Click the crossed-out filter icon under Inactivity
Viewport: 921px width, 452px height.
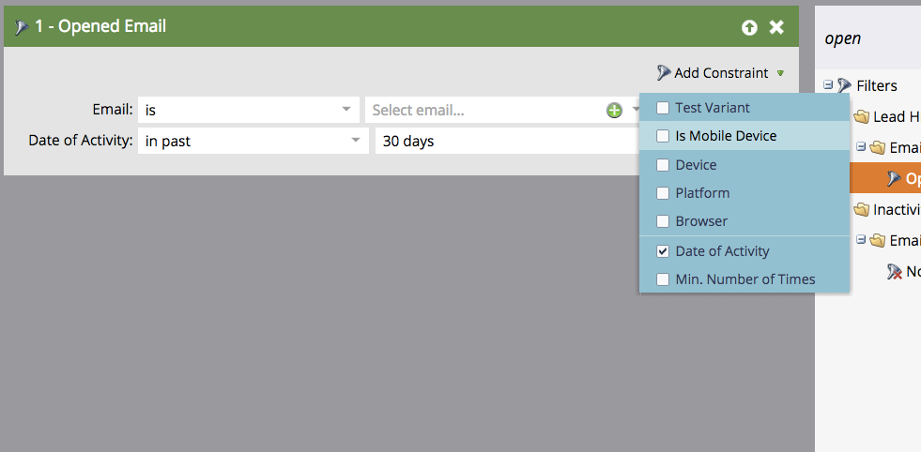[x=894, y=271]
